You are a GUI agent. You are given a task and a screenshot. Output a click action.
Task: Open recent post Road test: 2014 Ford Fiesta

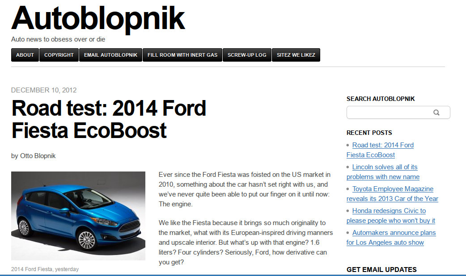pyautogui.click(x=380, y=150)
